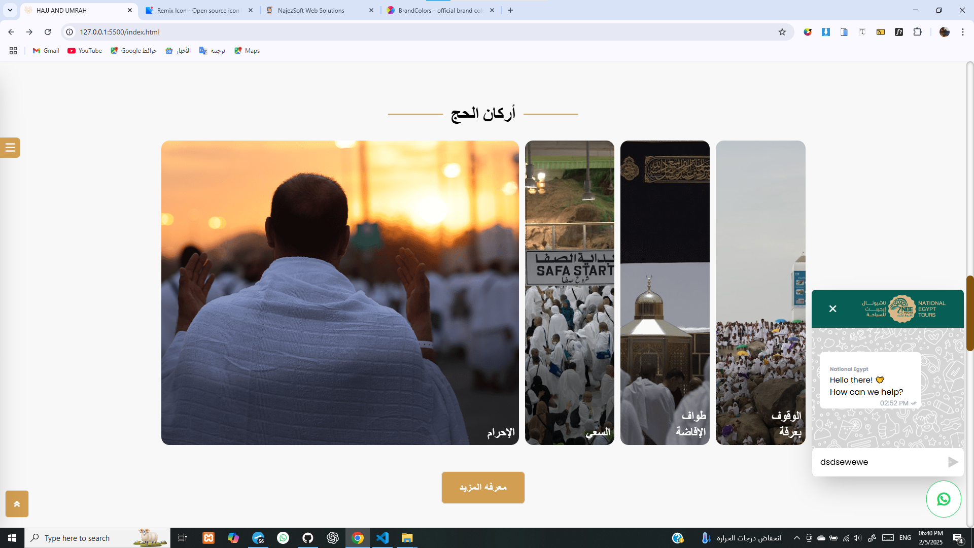Open the WhatsApp chat bubble
This screenshot has height=548, width=974.
pos(944,499)
